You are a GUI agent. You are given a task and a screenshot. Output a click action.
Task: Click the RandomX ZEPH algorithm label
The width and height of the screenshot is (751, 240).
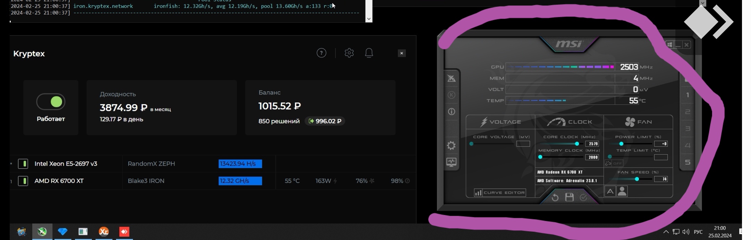[x=151, y=164]
